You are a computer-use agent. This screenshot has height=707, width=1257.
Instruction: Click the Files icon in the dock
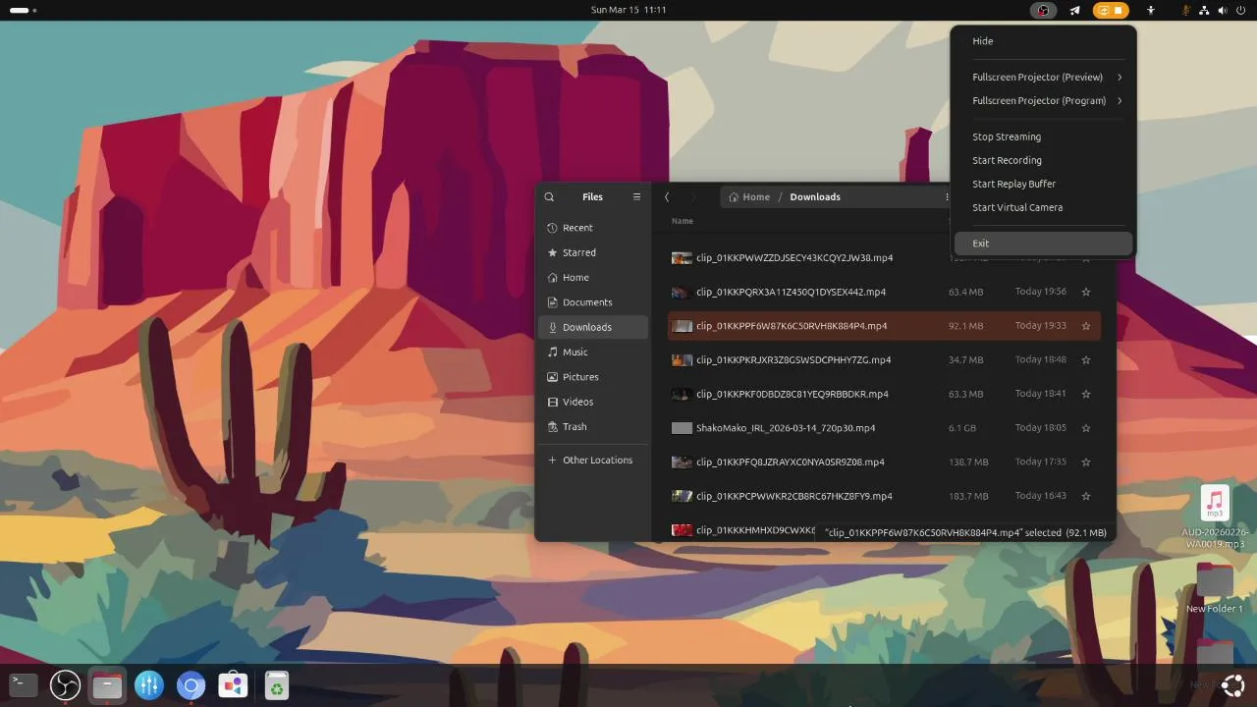tap(107, 685)
